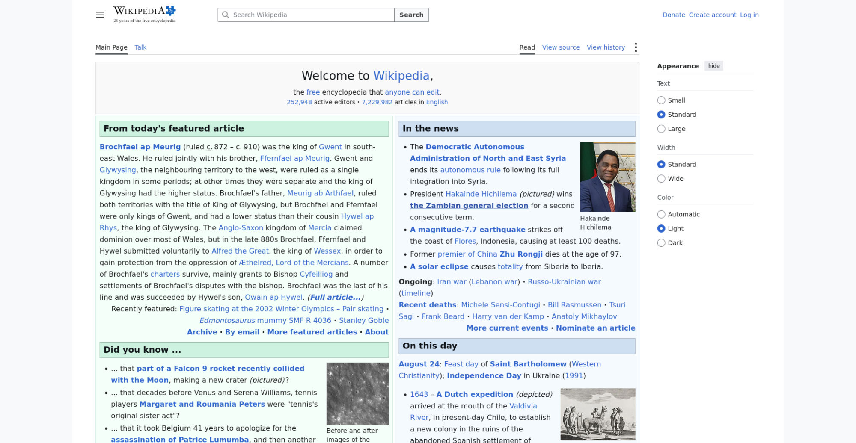
Task: Click the Log in link
Action: tap(749, 15)
